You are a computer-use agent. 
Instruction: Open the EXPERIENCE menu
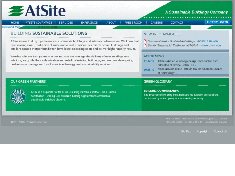(x=89, y=23)
